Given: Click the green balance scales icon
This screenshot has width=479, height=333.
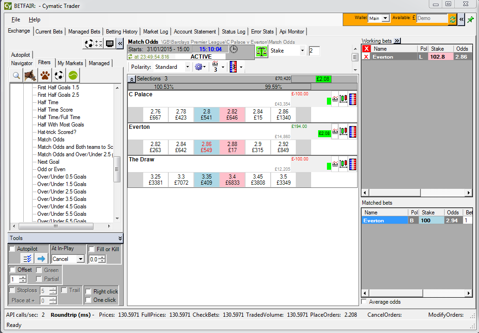Looking at the screenshot, I should [261, 51].
